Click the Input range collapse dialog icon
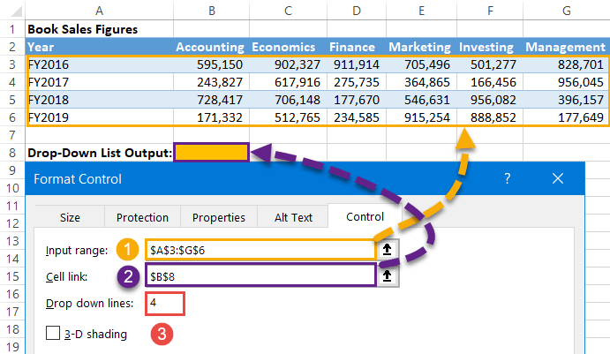Image resolution: width=610 pixels, height=354 pixels. click(387, 249)
